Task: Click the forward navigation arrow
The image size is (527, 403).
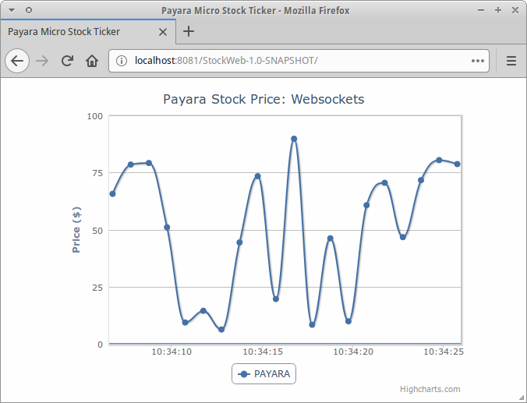Action: (42, 61)
